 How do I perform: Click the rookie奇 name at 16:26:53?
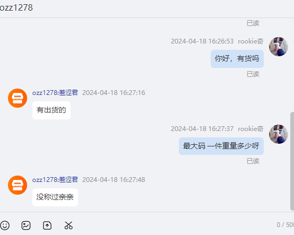tap(250, 41)
